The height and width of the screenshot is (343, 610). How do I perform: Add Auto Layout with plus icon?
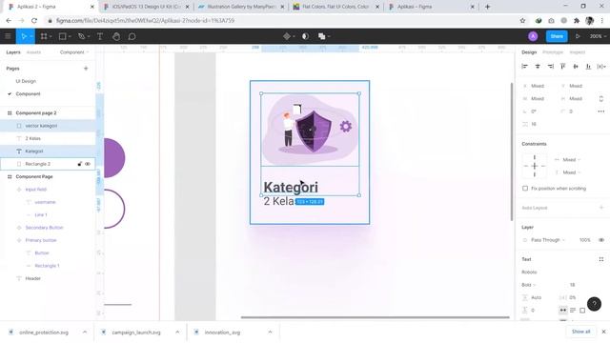click(x=601, y=208)
